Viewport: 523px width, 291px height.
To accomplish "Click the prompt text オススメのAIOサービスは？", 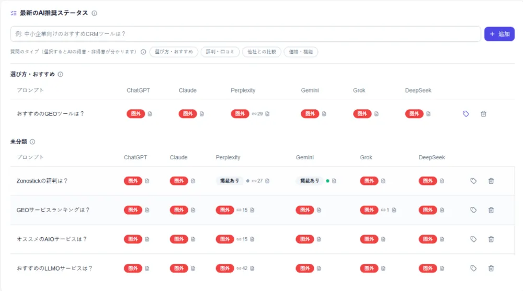I will (x=52, y=239).
